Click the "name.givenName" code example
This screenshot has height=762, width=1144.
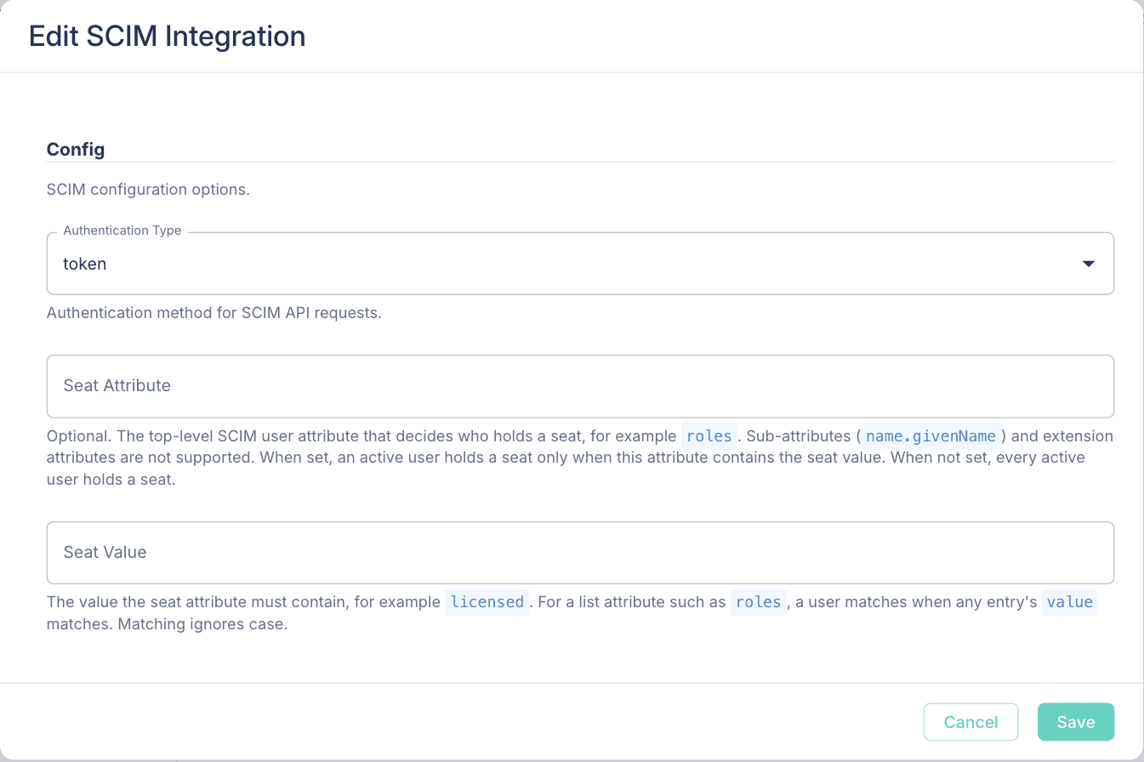click(x=931, y=436)
